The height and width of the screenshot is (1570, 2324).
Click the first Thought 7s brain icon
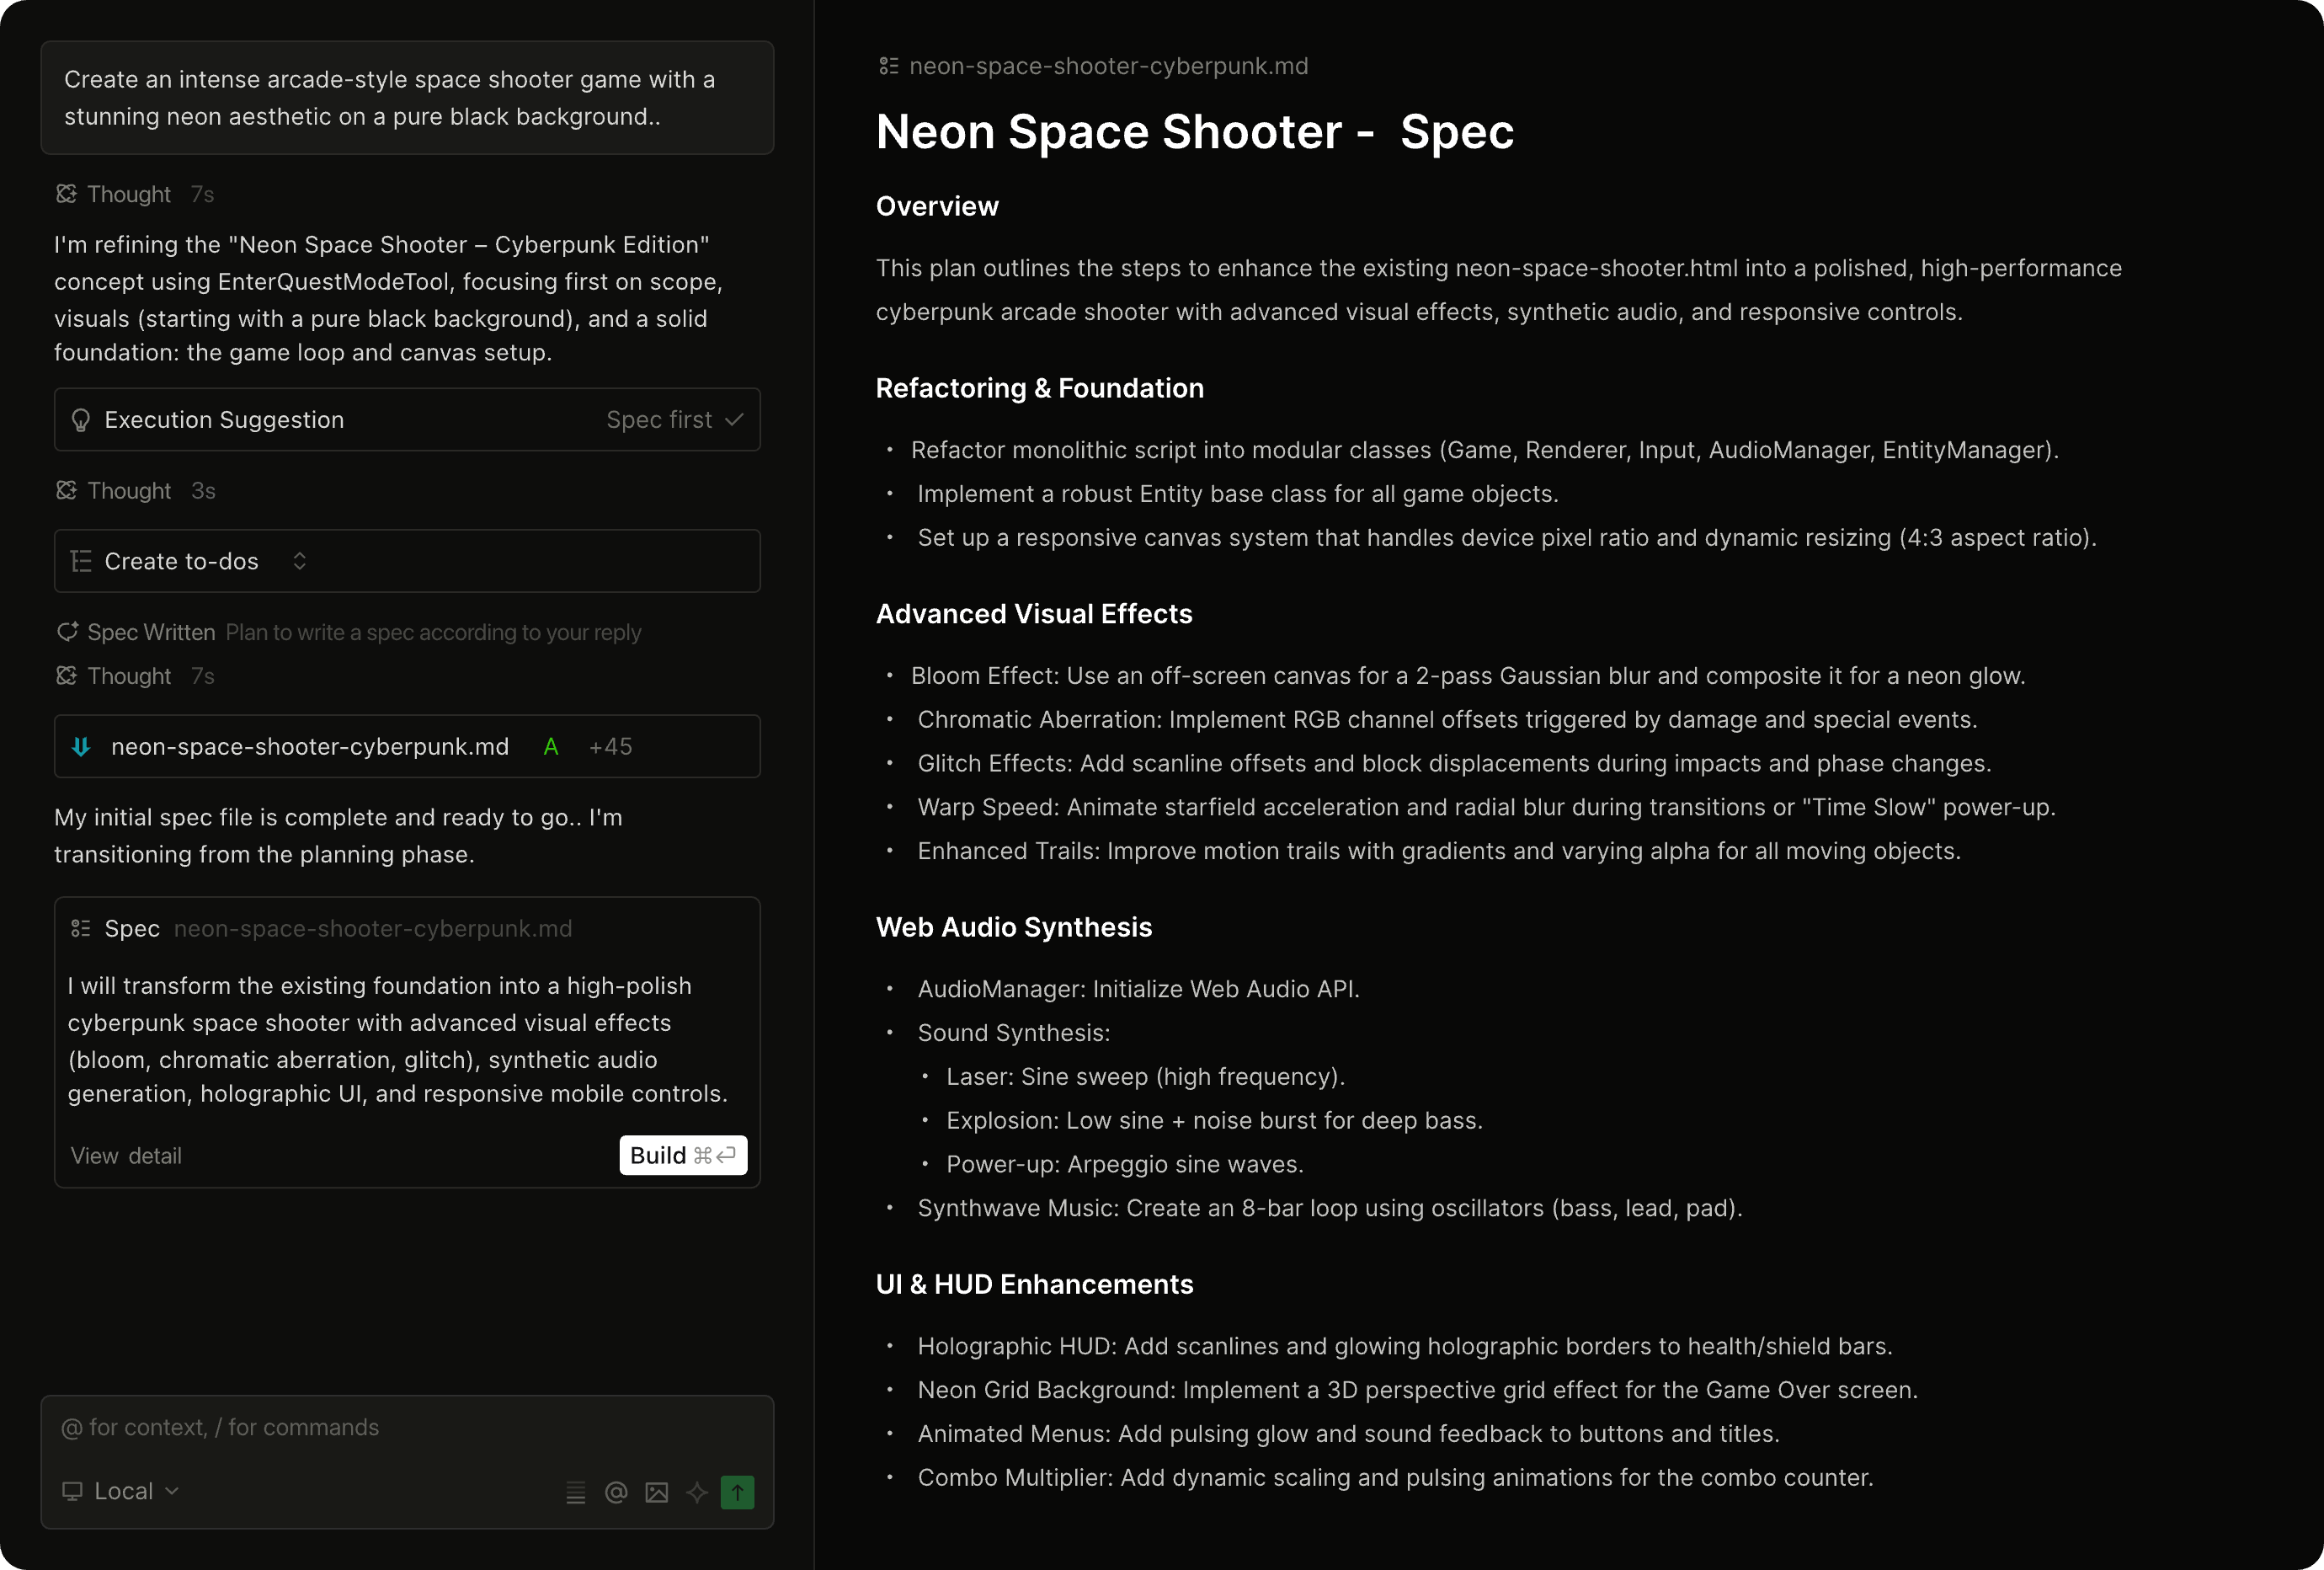pyautogui.click(x=66, y=194)
